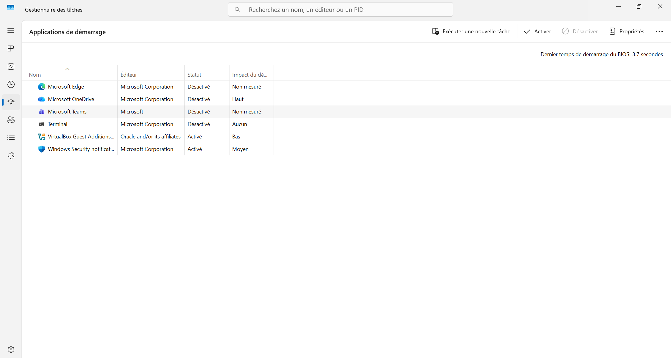Open the App history page icon
This screenshot has width=671, height=358.
pyautogui.click(x=11, y=84)
